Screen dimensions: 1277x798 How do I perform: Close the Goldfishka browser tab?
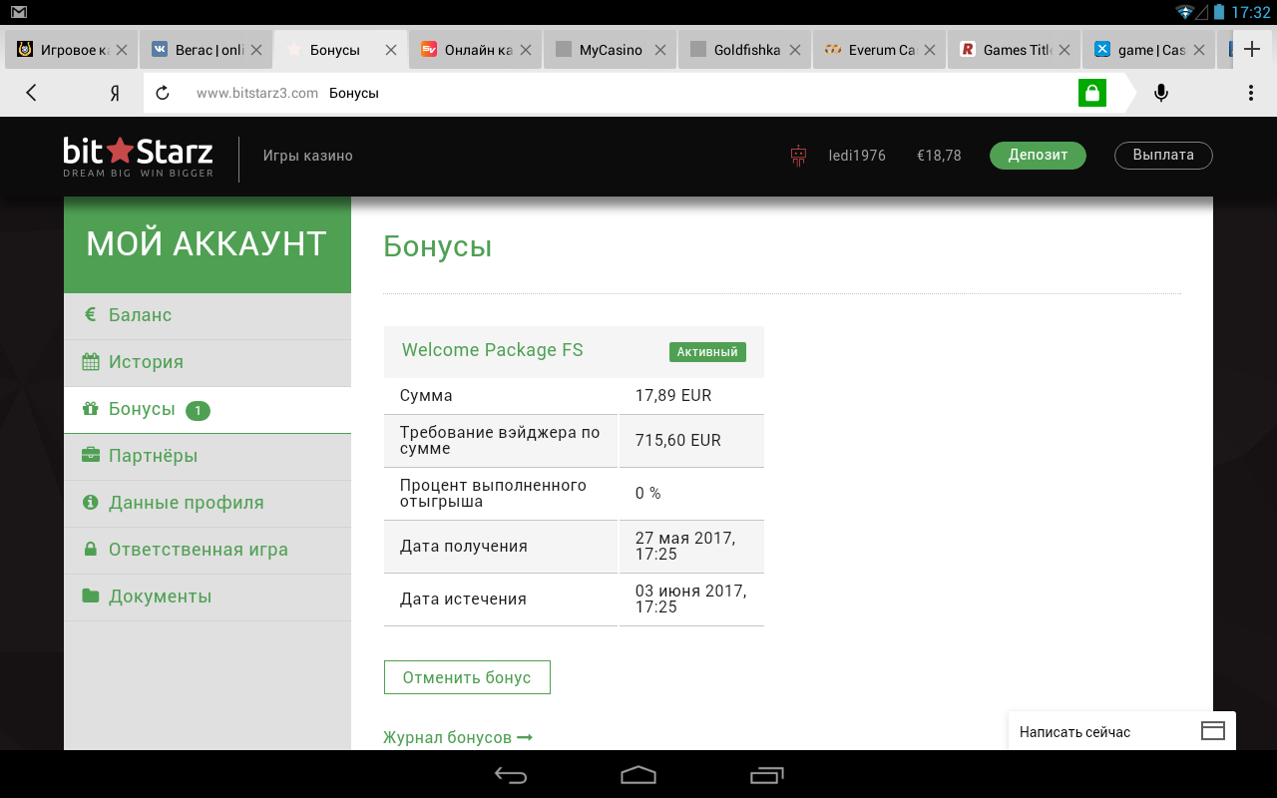point(795,50)
